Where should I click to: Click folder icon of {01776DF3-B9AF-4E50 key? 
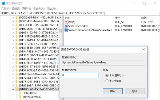click(x=17, y=78)
